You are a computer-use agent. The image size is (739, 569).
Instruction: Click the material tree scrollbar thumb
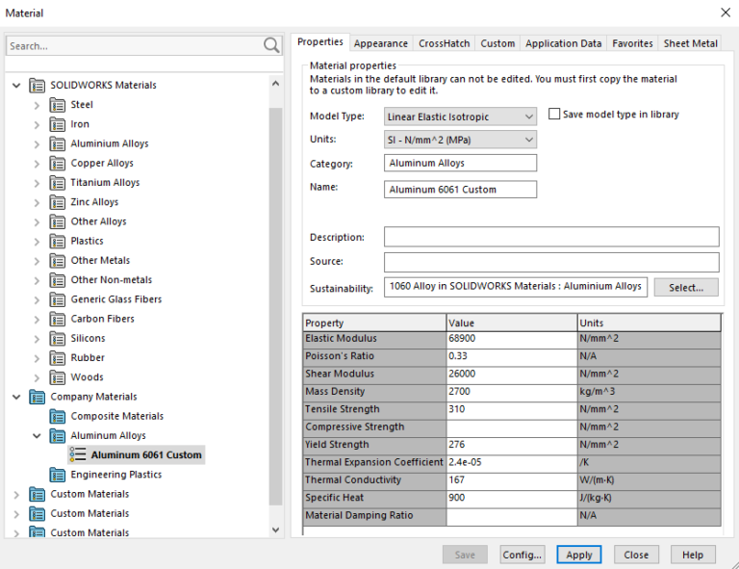(276, 306)
